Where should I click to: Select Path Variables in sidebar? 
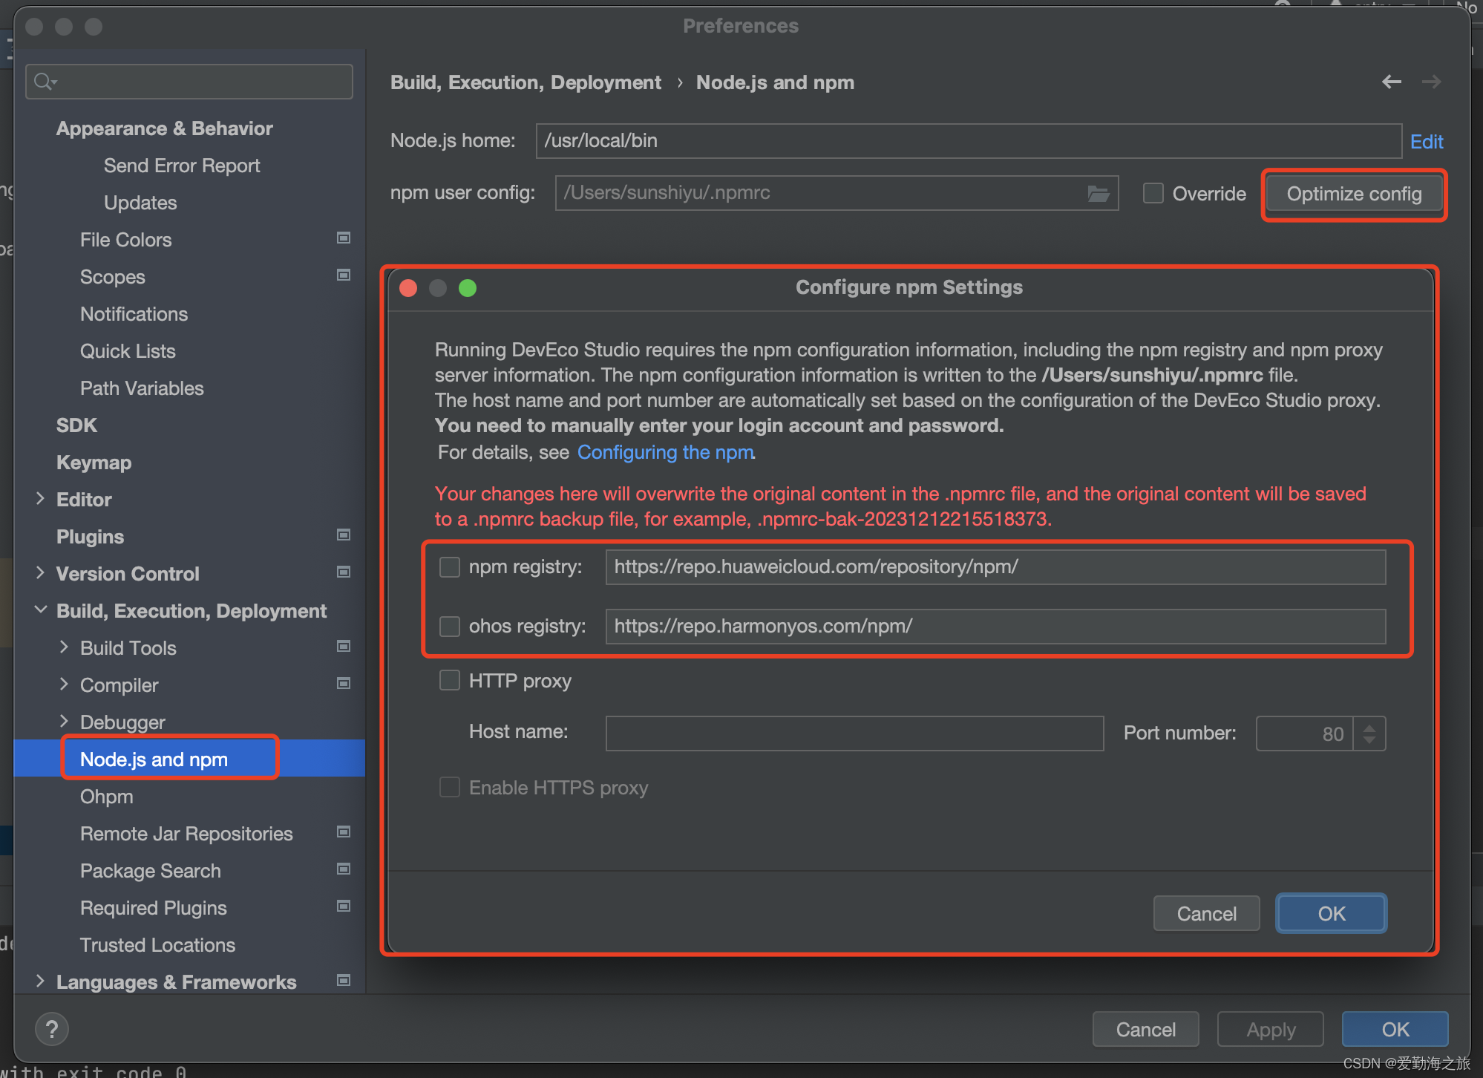(142, 388)
